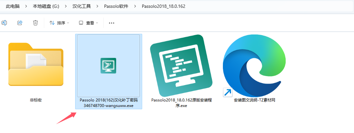Click the Delete trash can icon
The width and height of the screenshot is (354, 133).
[x=35, y=23]
